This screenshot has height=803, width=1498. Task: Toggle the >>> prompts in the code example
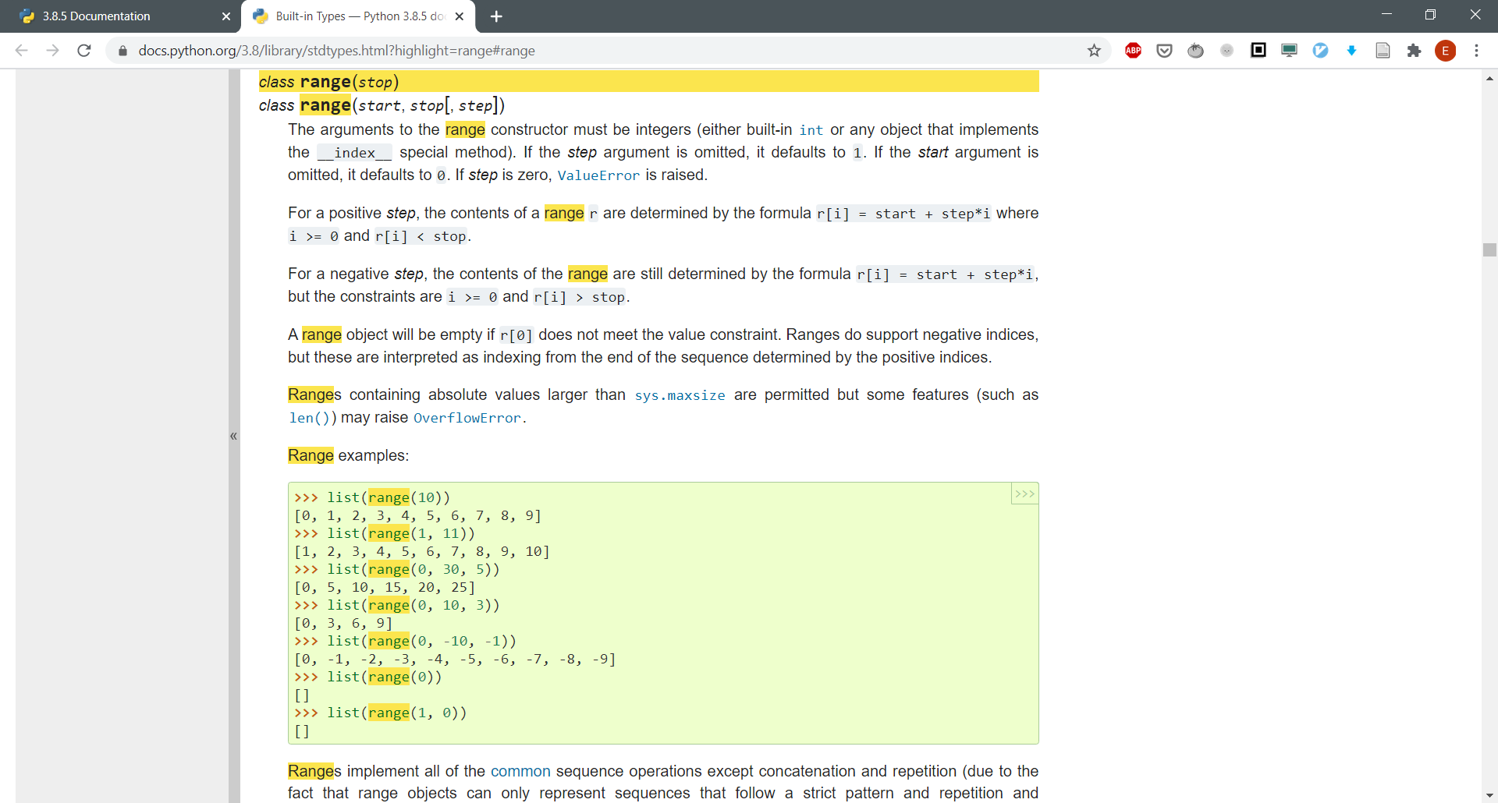coord(1024,494)
